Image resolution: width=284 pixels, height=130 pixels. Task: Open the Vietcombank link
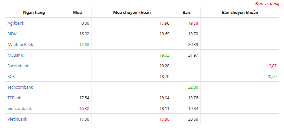click(20, 108)
